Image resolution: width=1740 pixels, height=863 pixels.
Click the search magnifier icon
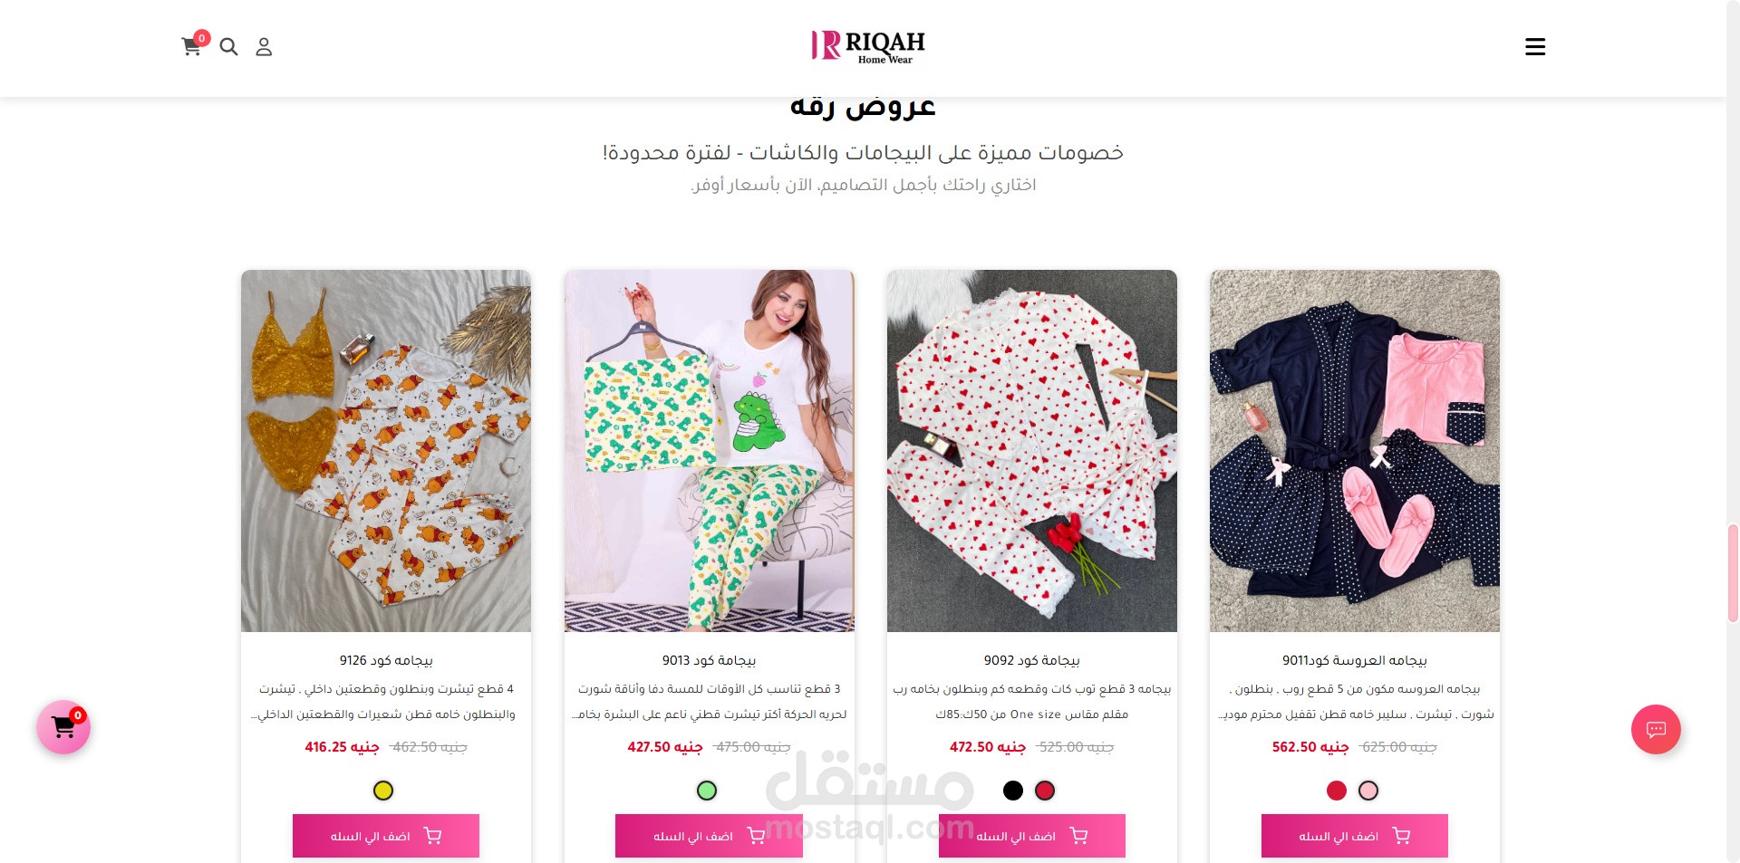(x=228, y=47)
